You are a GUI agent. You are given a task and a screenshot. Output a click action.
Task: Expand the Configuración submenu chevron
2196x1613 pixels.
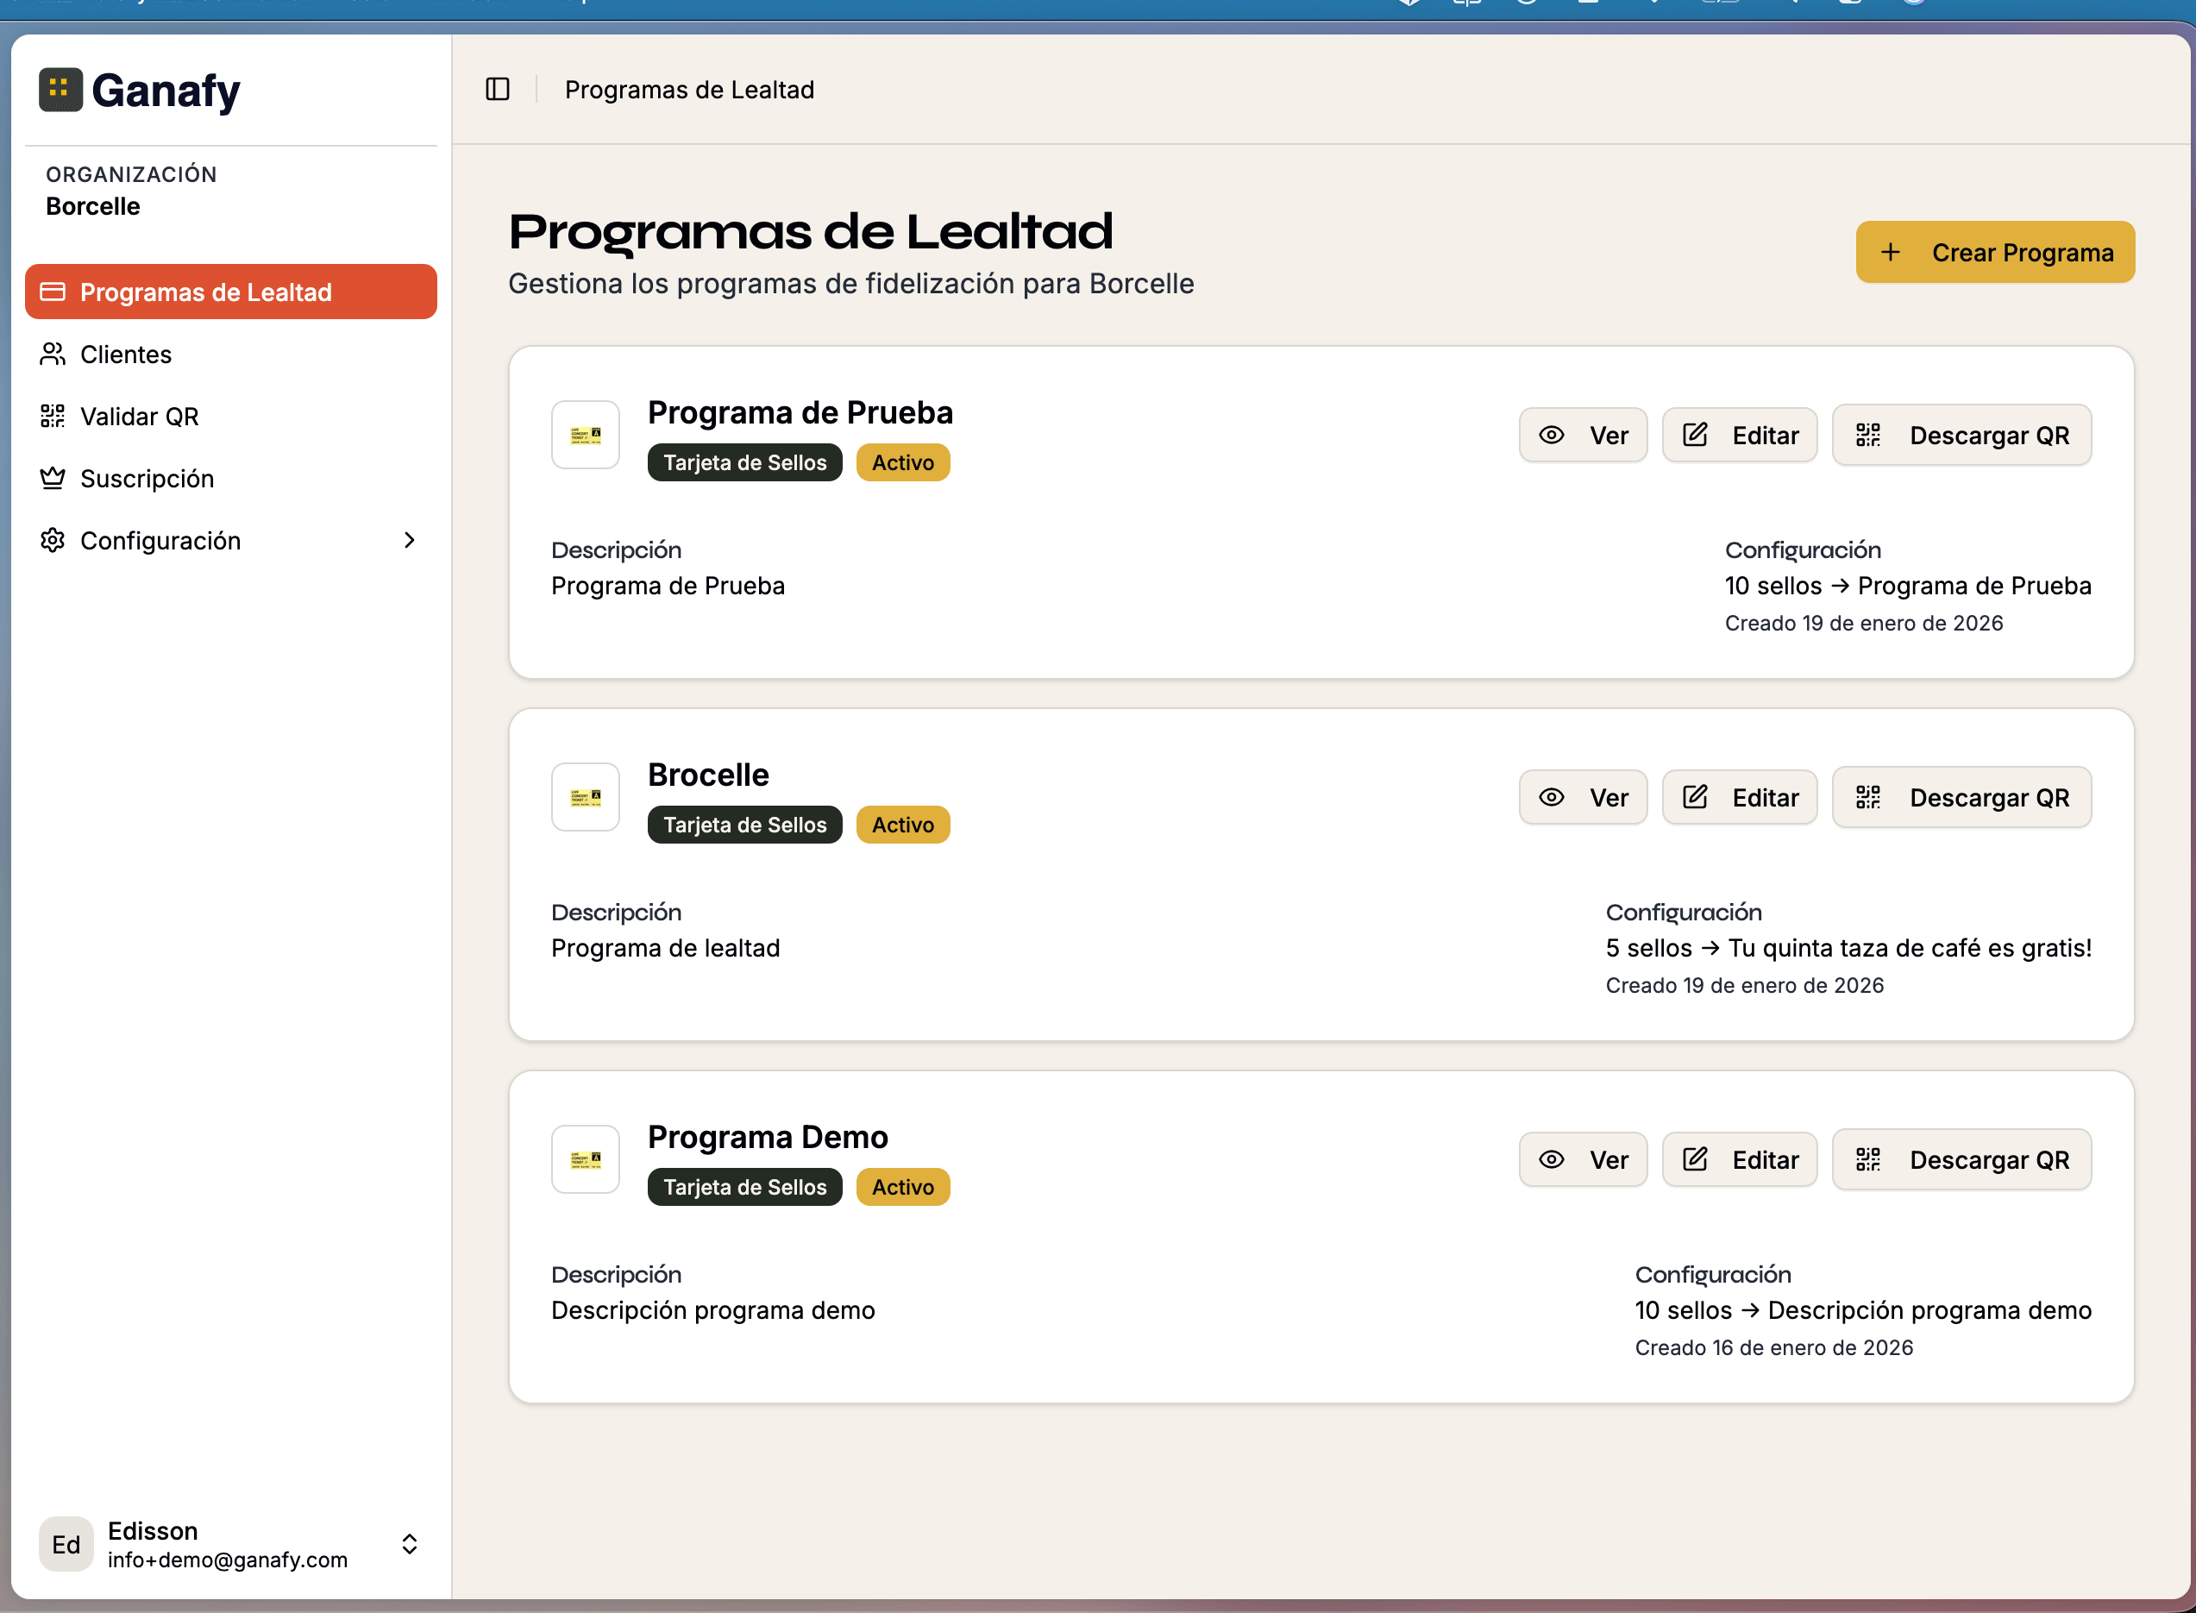click(x=409, y=540)
